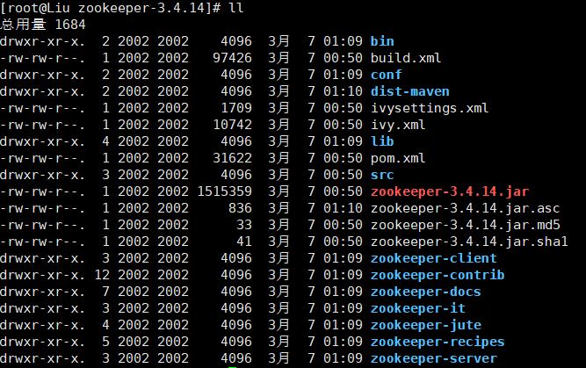Click the permissions string on the build.xml row
The width and height of the screenshot is (586, 368).
click(43, 58)
